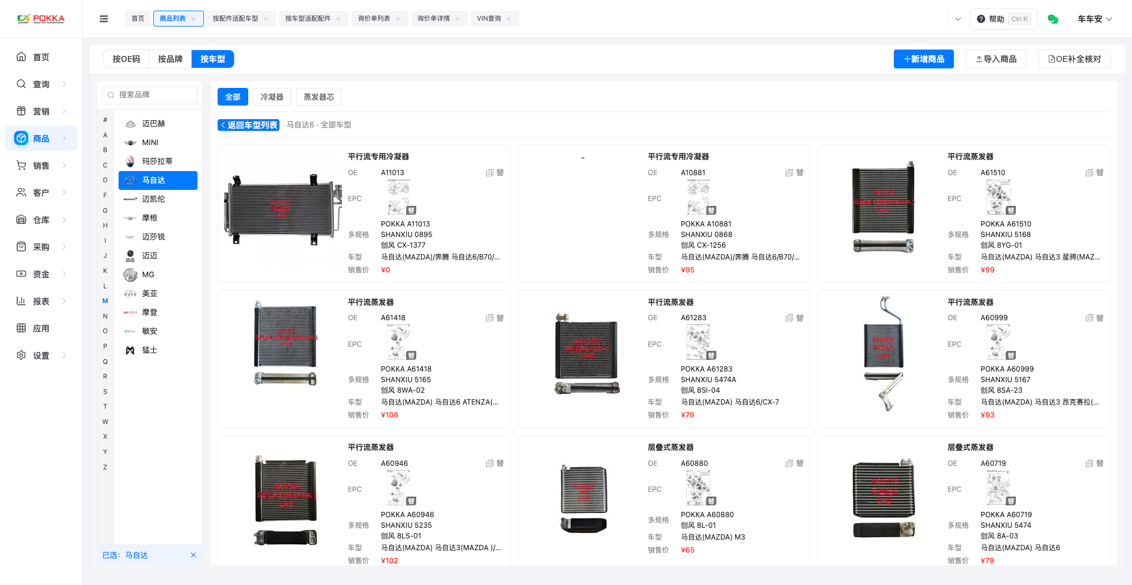Open the 车车安 user dropdown

pyautogui.click(x=1095, y=19)
